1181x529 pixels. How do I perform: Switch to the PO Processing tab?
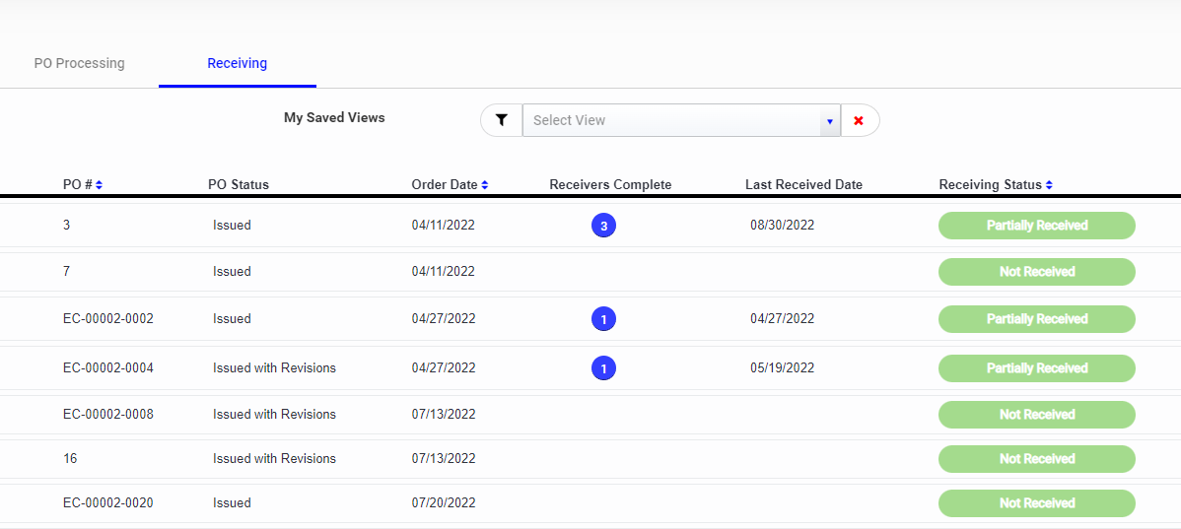pyautogui.click(x=79, y=63)
